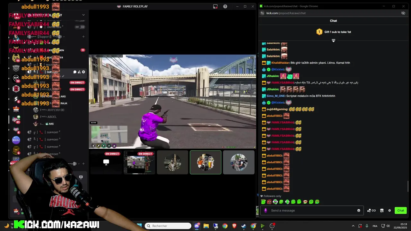
Task: Open the desktop-capture EN DIRECT stream tile
Action: 139,162
